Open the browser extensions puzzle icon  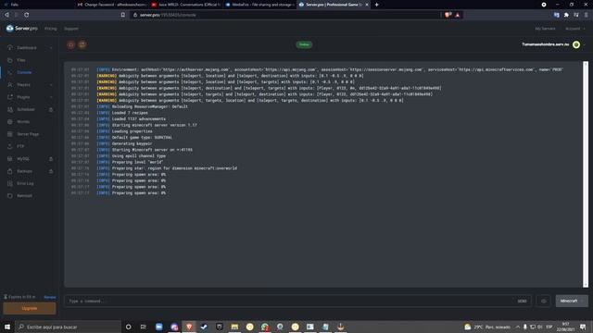tap(566, 15)
